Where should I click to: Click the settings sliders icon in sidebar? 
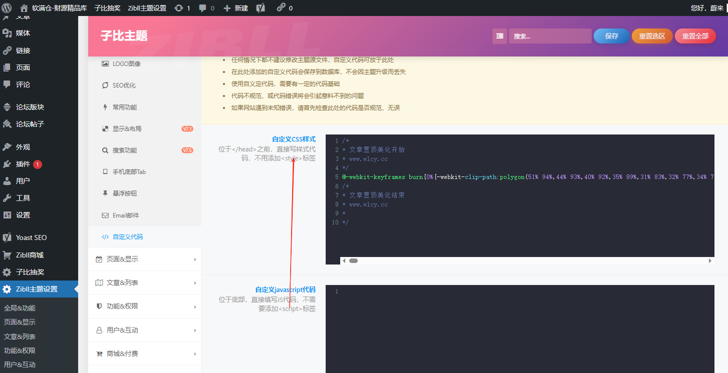coord(7,215)
